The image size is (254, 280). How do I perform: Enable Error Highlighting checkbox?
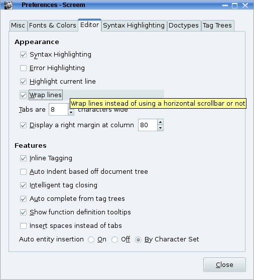point(23,68)
